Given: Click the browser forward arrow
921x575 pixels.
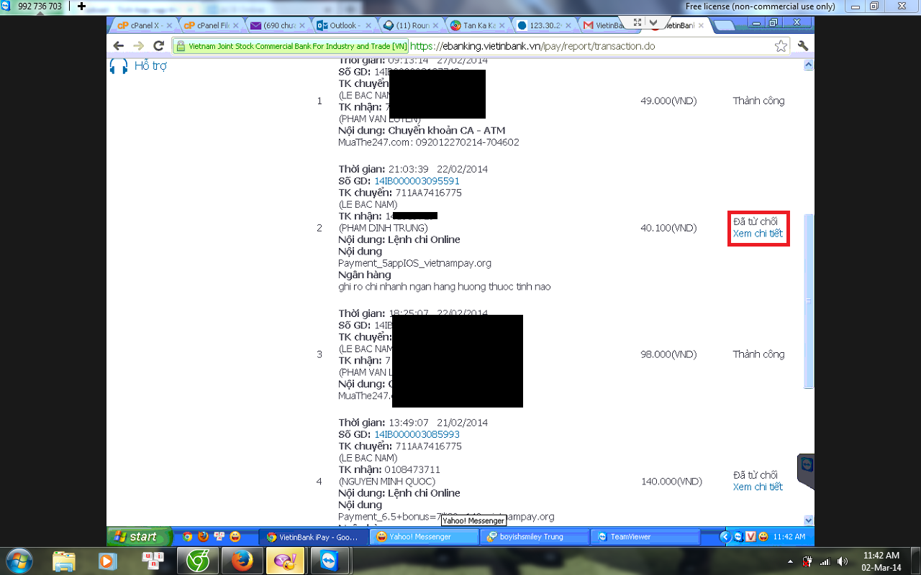Looking at the screenshot, I should click(x=139, y=46).
